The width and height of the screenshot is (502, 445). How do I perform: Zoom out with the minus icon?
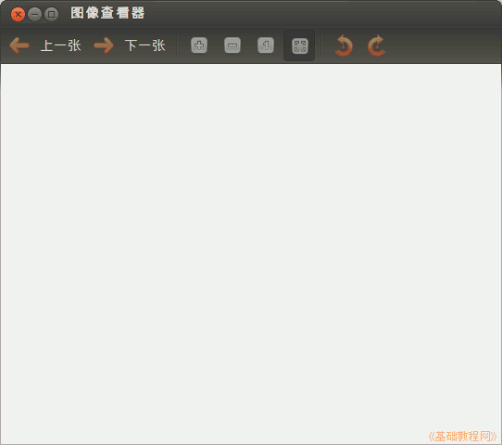[x=232, y=45]
